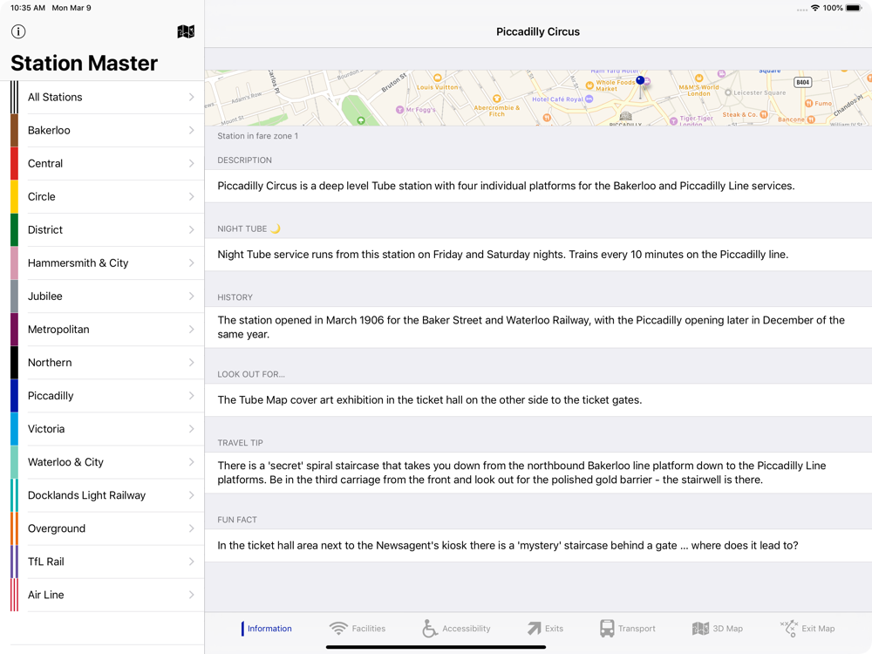Screen dimensions: 872x654
Task: Click the clock in status bar
Action: (28, 8)
